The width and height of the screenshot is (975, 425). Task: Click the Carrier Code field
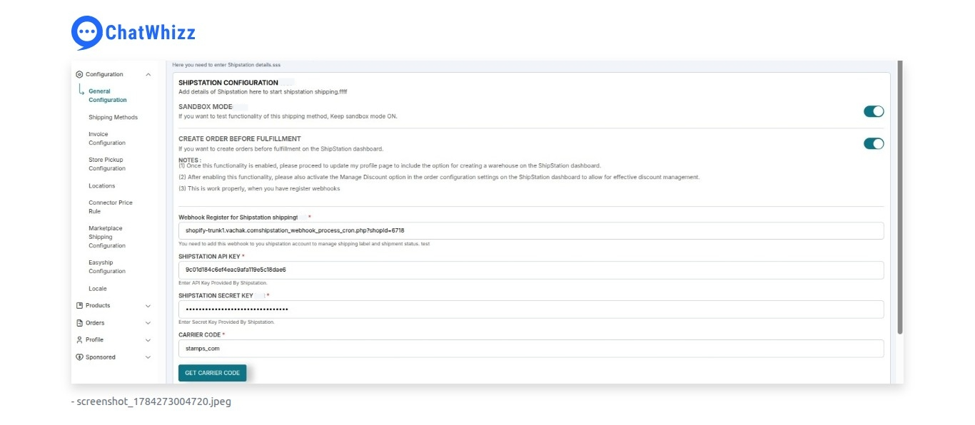tap(531, 348)
